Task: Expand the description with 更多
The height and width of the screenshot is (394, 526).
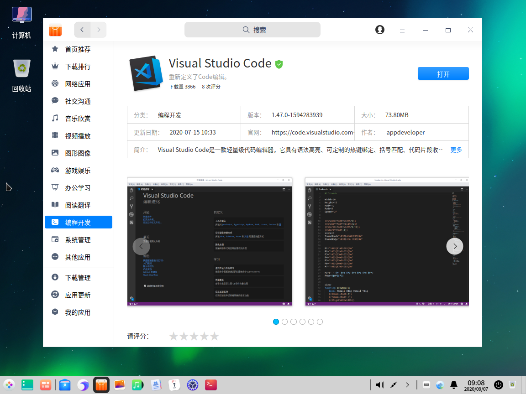Action: click(x=456, y=150)
